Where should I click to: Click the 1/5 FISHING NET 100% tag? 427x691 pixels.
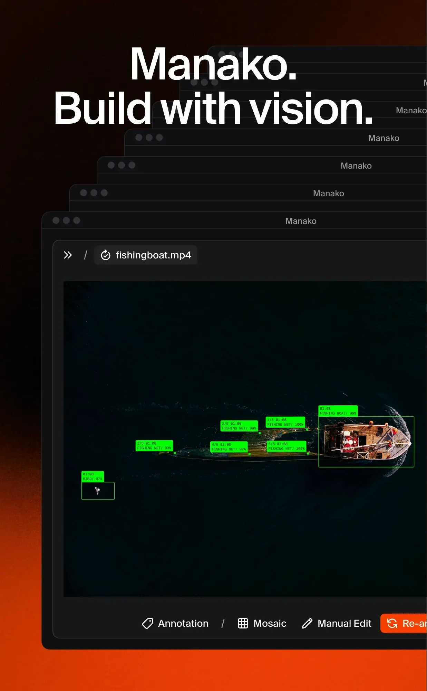(x=285, y=422)
